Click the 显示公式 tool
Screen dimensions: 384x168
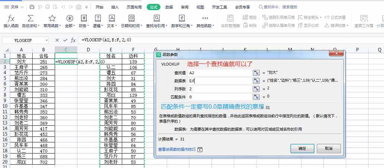308,25
